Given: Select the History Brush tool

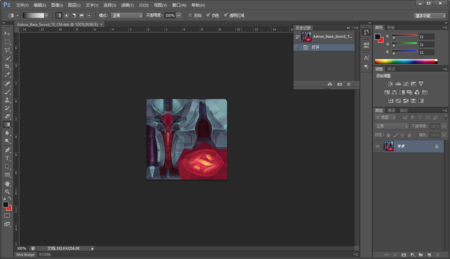Looking at the screenshot, I should coord(7,108).
